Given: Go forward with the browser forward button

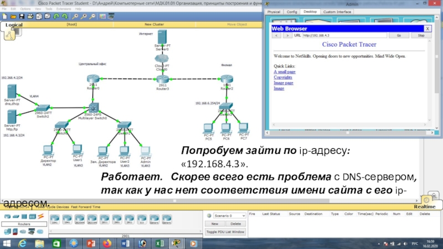Looking at the screenshot, I should [287, 35].
